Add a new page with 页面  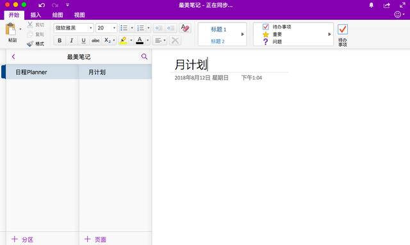click(x=95, y=239)
